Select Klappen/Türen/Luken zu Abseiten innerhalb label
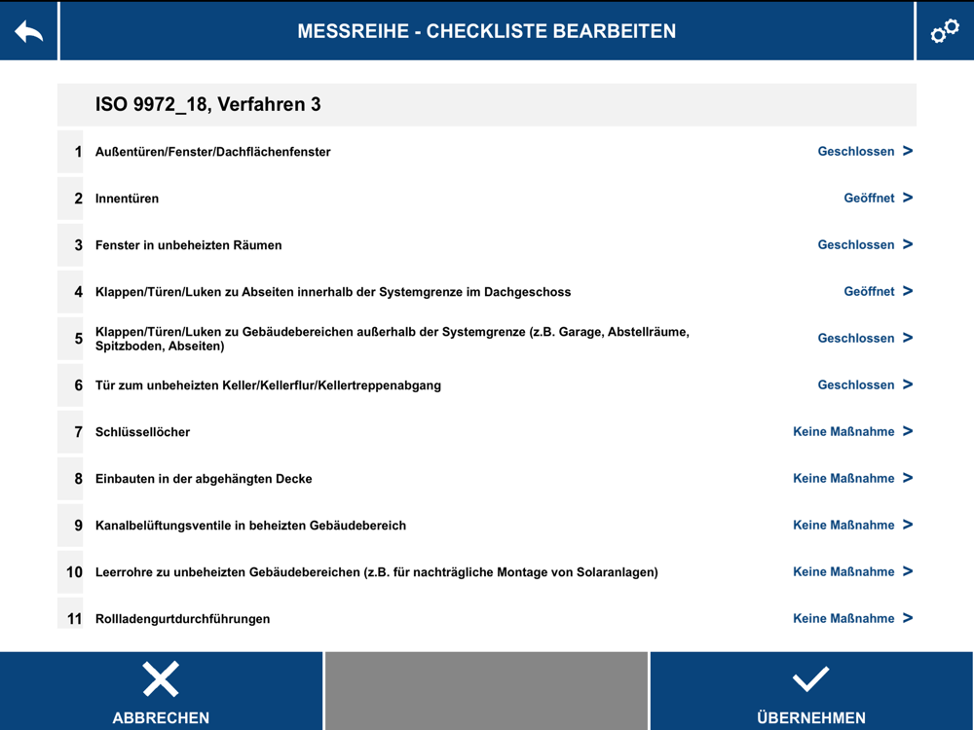This screenshot has width=974, height=730. point(333,292)
